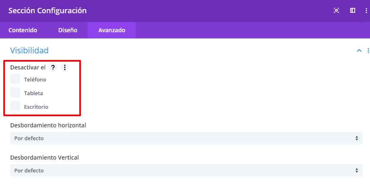Open help for the Desactivar el option
370x189 pixels.
coord(53,67)
